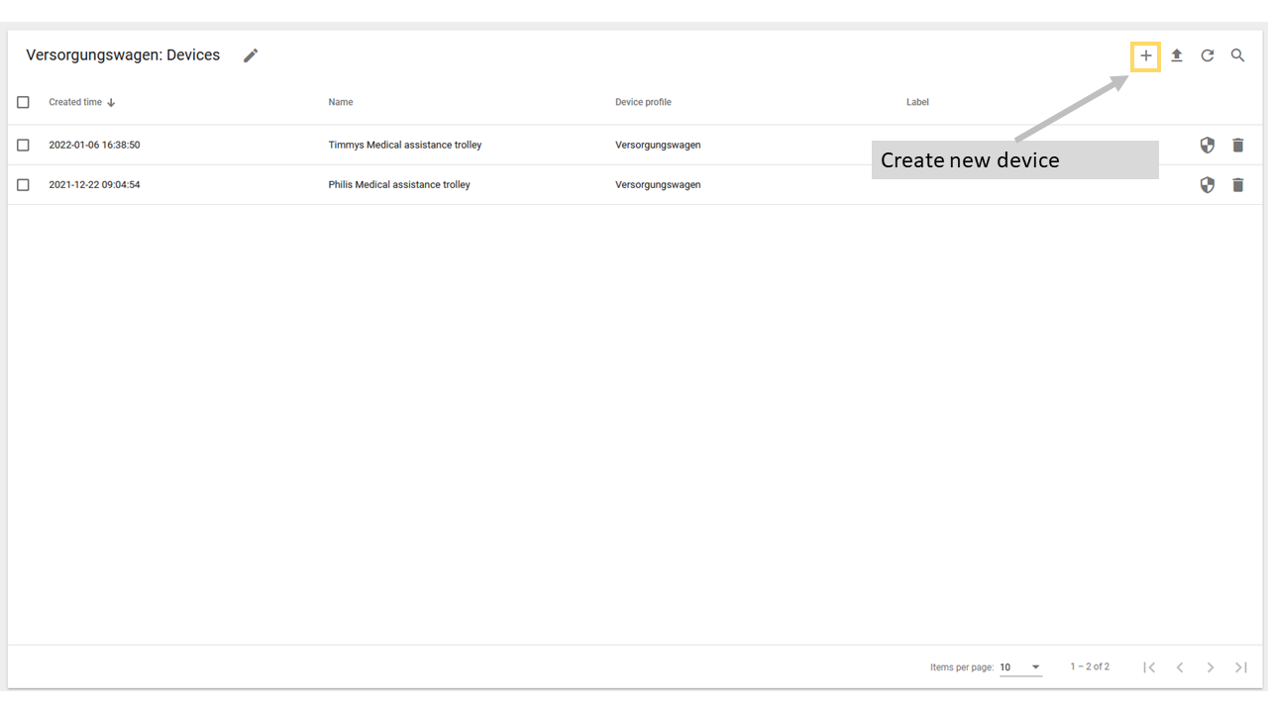Screen dimensions: 1268x713
Task: Manage credentials for Timmys Medical assistance trolley
Action: tap(1207, 146)
